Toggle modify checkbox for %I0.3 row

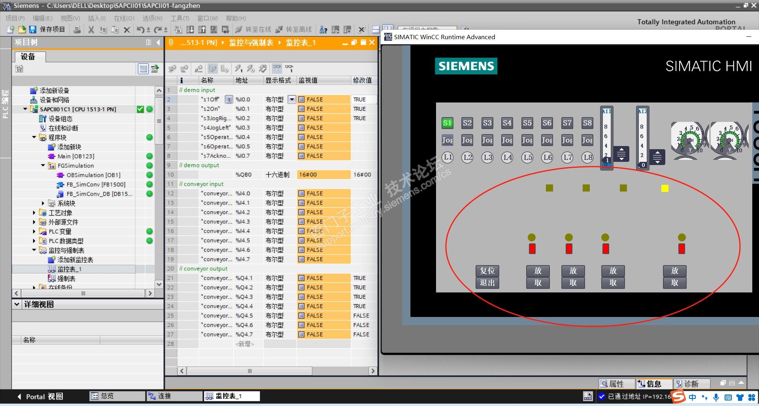pyautogui.click(x=301, y=128)
